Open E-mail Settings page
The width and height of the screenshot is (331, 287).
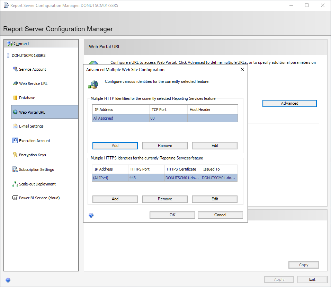31,126
